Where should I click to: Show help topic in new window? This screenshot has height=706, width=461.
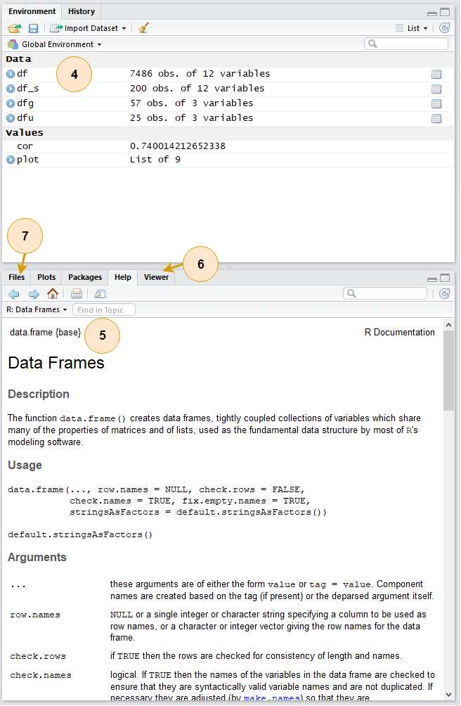[x=100, y=294]
